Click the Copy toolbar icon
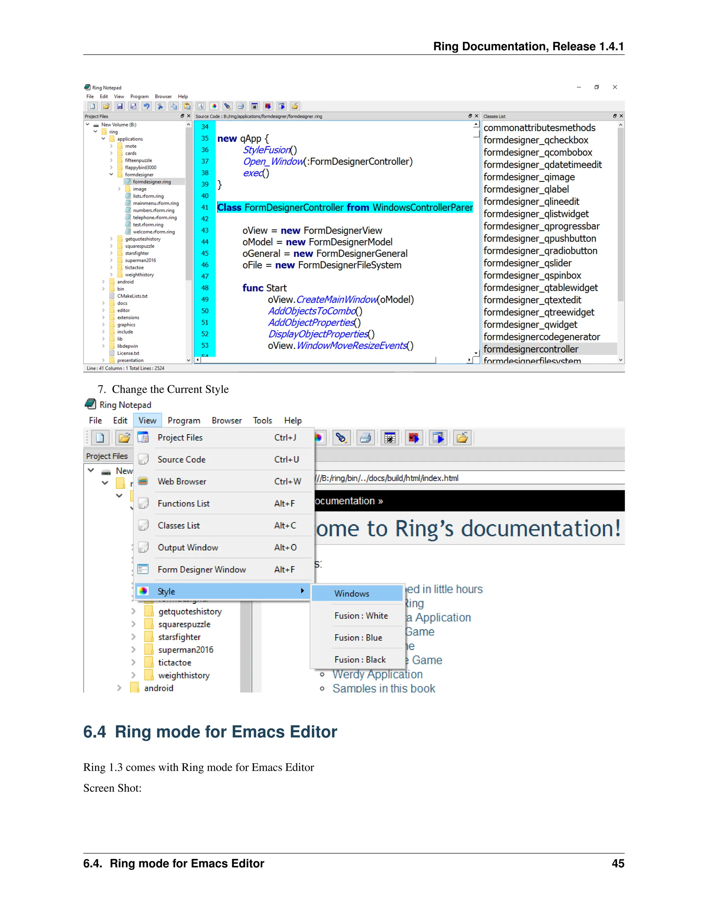 174,106
